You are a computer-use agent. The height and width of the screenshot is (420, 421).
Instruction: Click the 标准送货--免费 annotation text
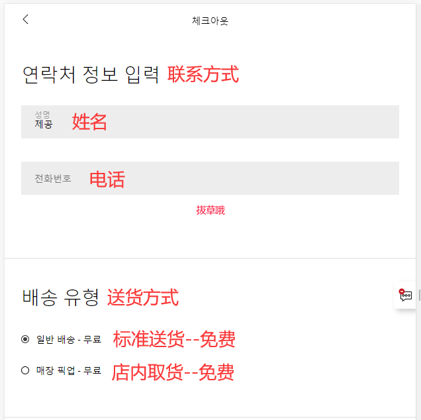pyautogui.click(x=174, y=339)
